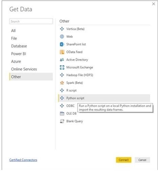
Task: Show the Power BI category
Action: [x=31, y=54]
